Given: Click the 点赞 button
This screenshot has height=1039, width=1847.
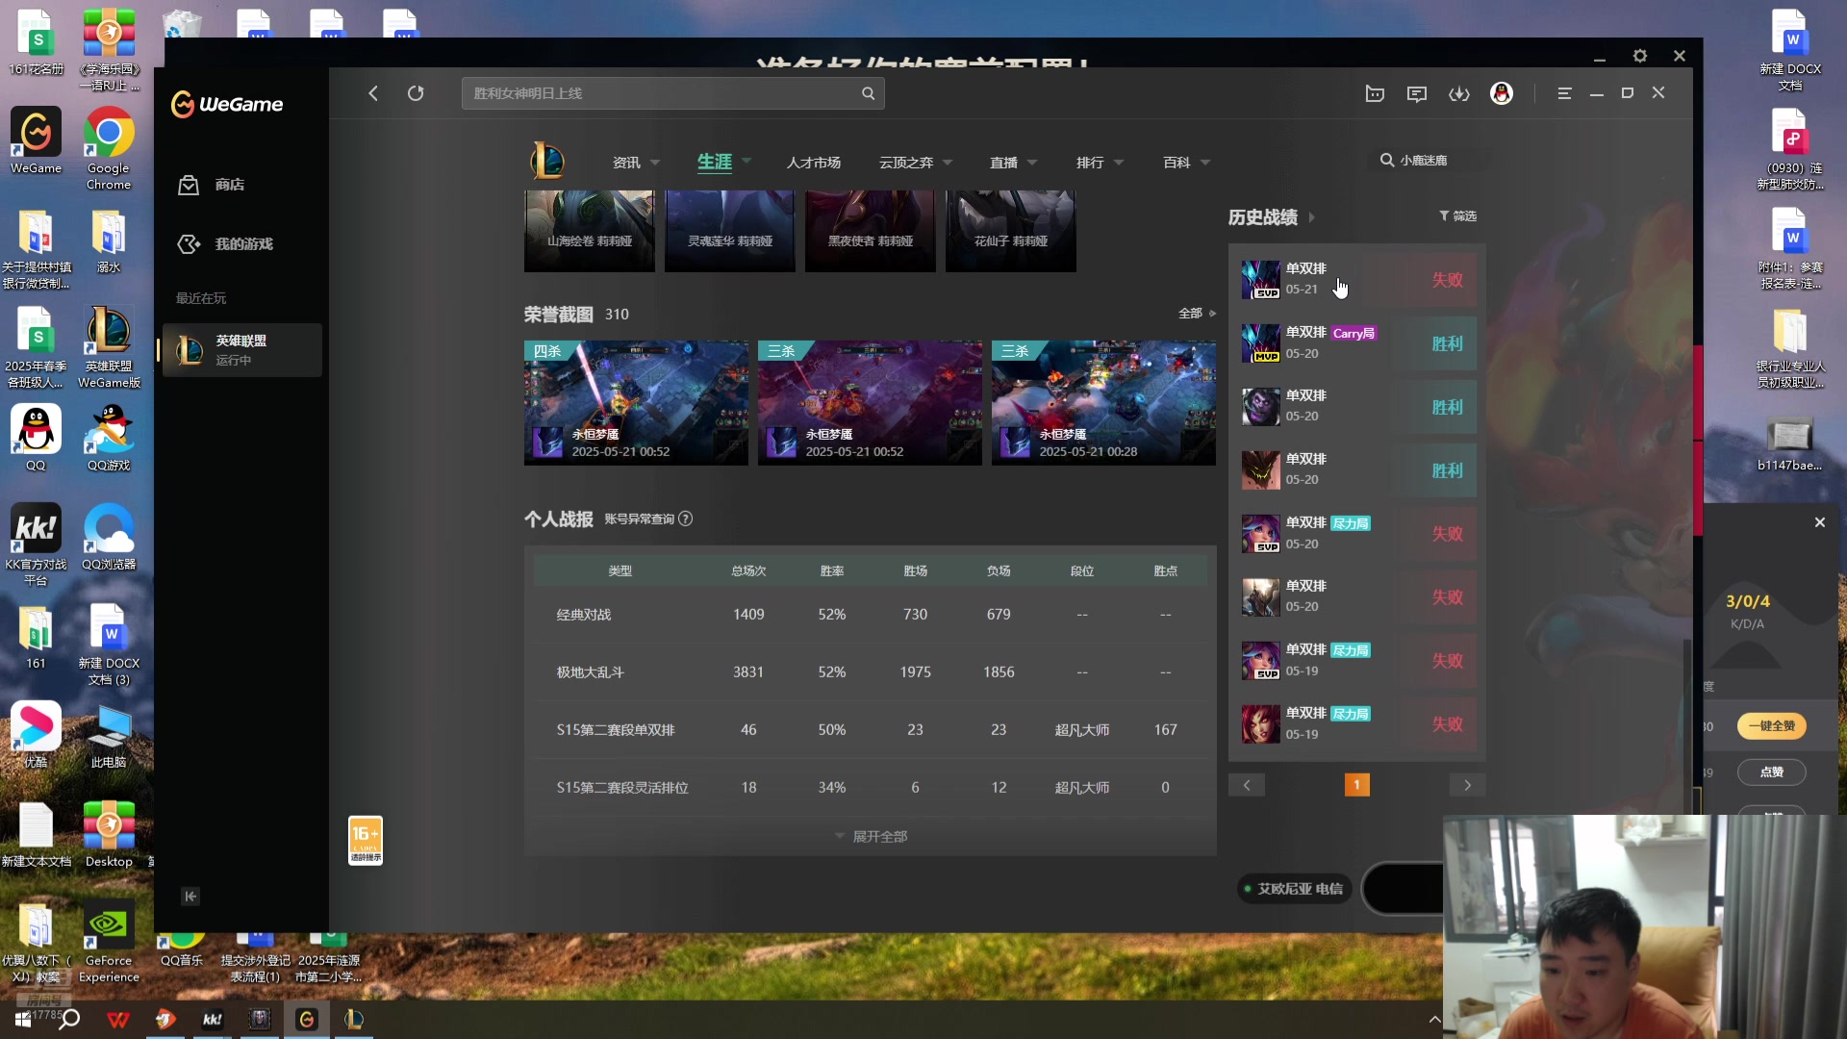Looking at the screenshot, I should 1771,773.
